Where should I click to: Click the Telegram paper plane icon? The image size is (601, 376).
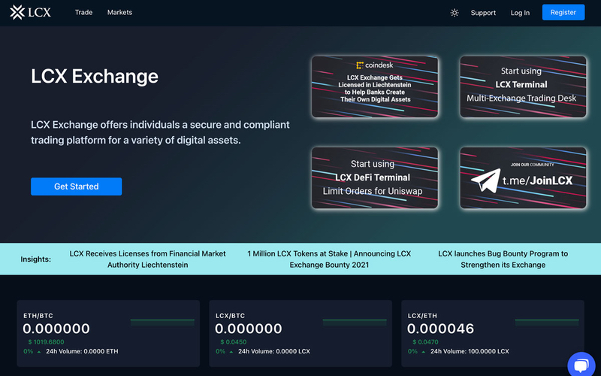point(485,180)
